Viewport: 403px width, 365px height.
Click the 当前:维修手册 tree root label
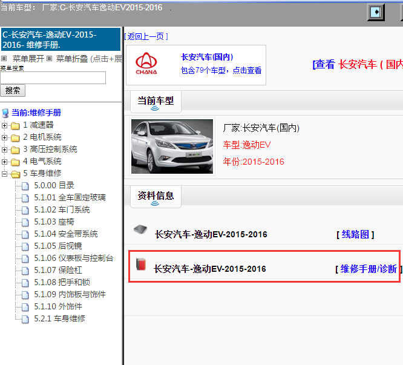coord(36,113)
